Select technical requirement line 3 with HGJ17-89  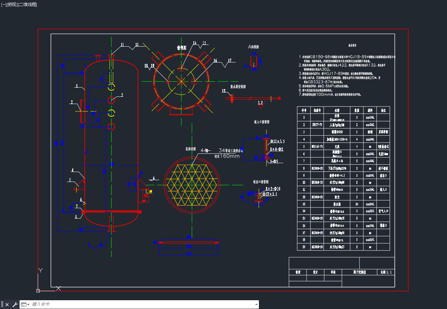tap(336, 73)
